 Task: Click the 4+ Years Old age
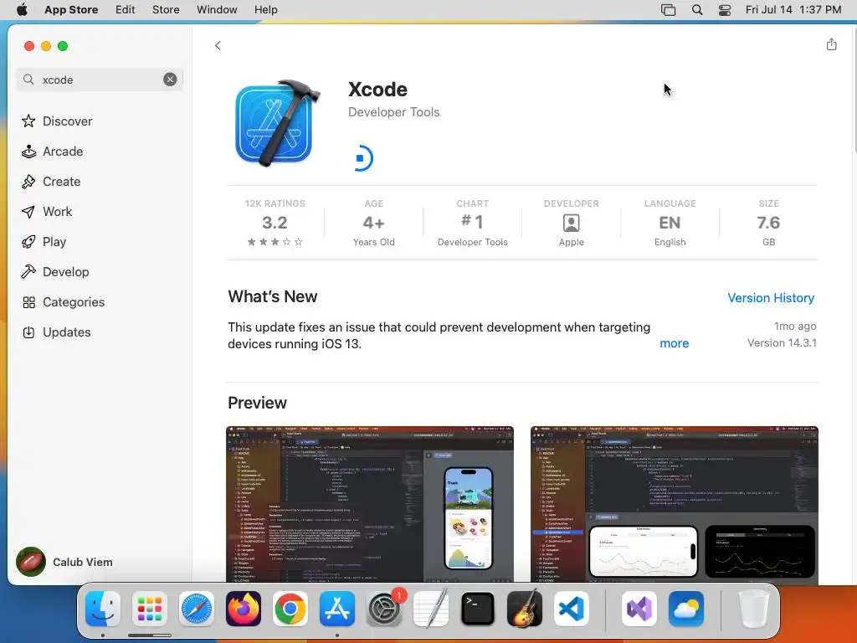[x=373, y=223]
